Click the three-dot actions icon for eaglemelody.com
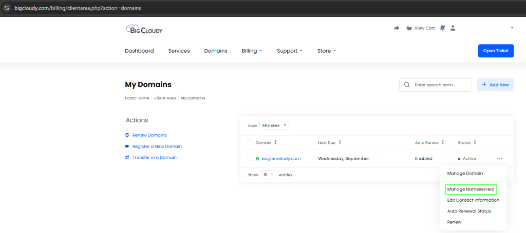This screenshot has height=233, width=526. click(500, 159)
